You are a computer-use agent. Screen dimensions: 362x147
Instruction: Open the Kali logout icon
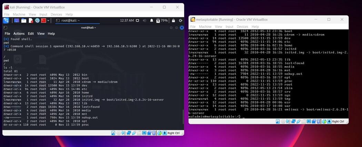click(x=180, y=21)
